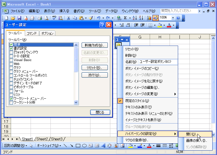Switch to the コマンド tab
217x155 pixels.
32,33
